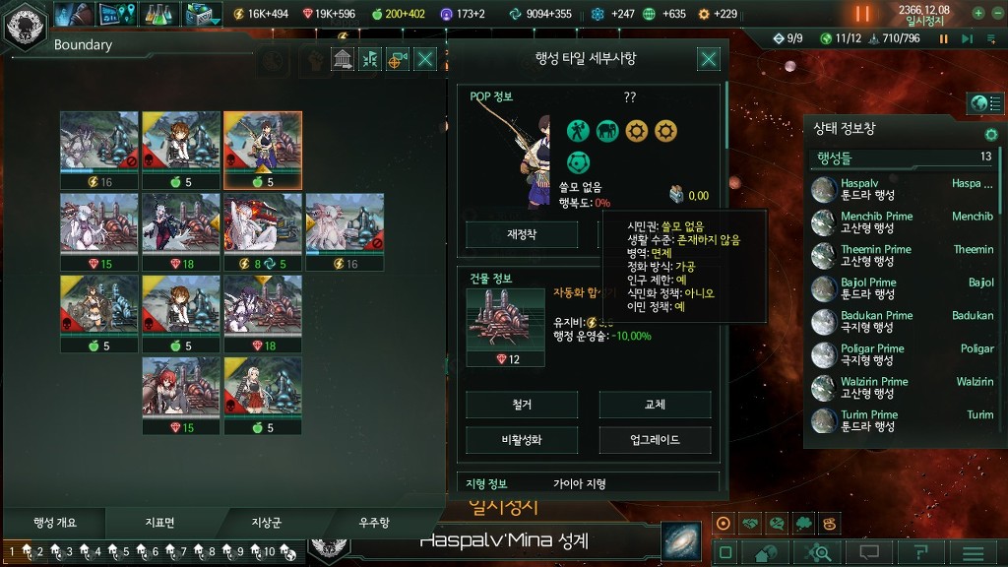Click the 업그레이드 upgrade button
The image size is (1008, 567).
655,440
